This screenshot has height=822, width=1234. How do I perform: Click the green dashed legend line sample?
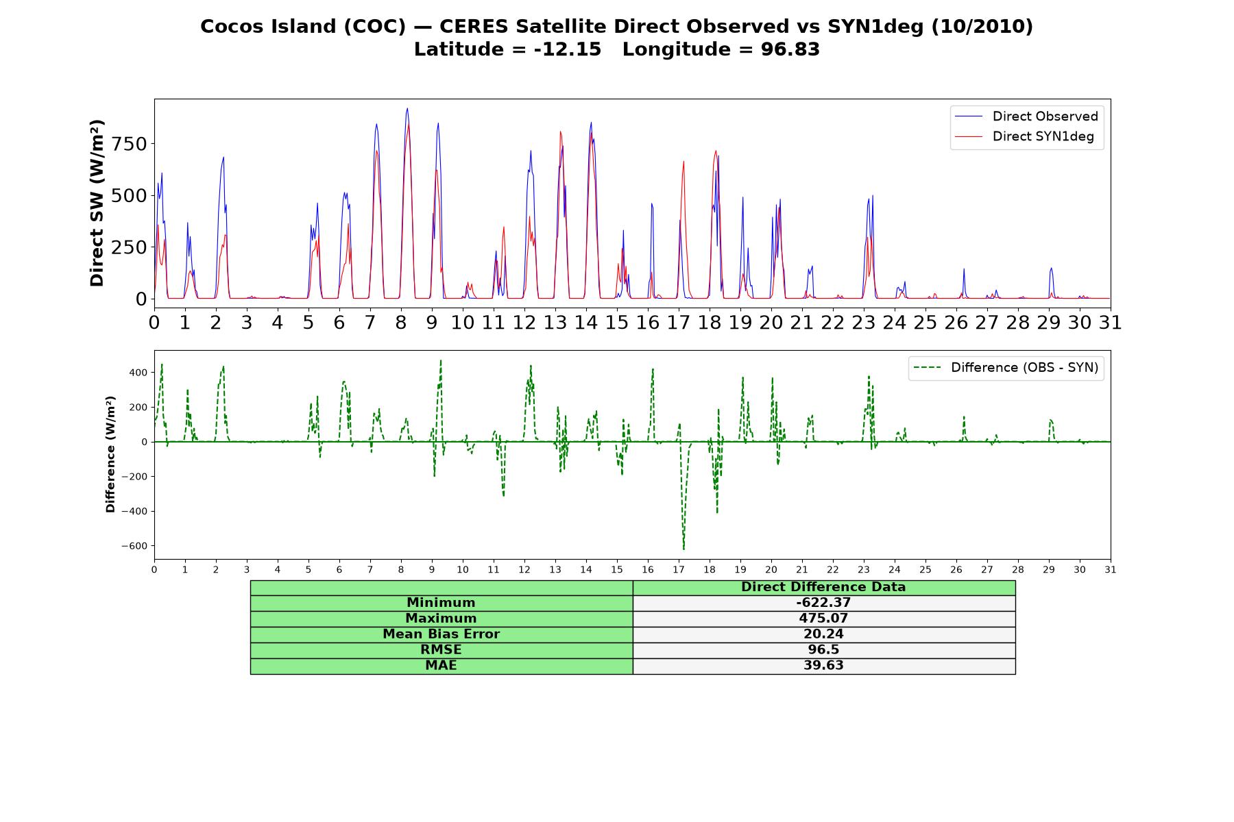point(927,368)
